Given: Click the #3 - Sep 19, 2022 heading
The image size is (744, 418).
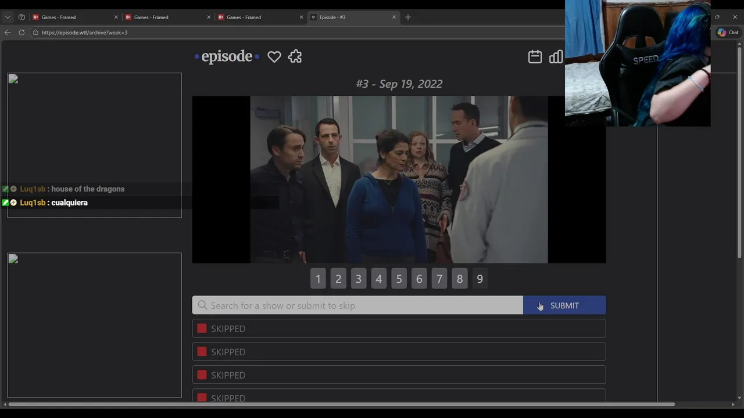Looking at the screenshot, I should (x=399, y=84).
